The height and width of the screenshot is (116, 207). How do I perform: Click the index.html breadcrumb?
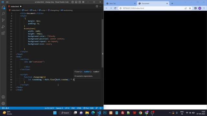(14, 10)
